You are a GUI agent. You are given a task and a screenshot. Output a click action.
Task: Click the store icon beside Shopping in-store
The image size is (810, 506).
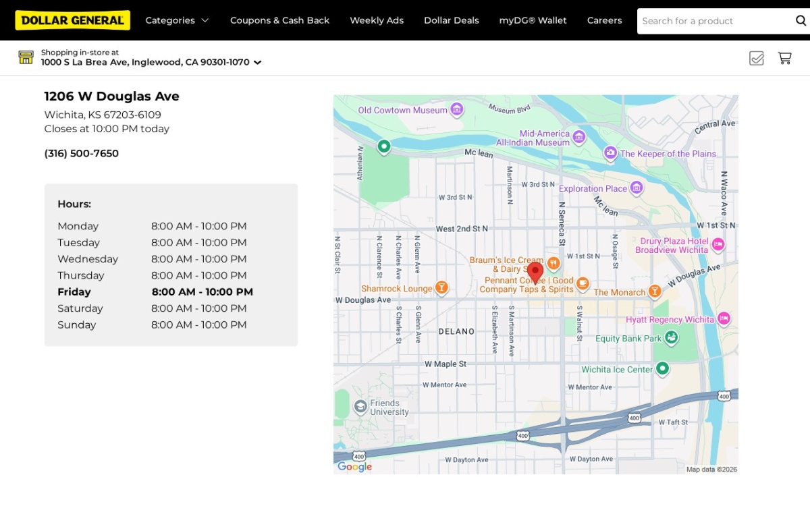(26, 57)
